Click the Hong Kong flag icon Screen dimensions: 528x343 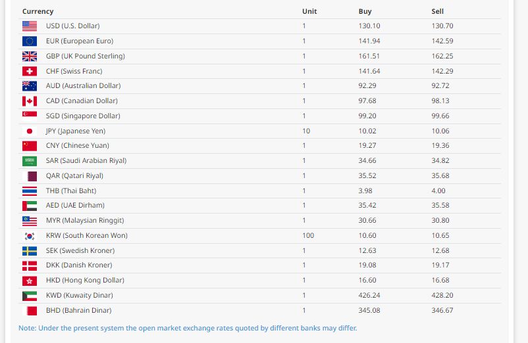coord(30,281)
